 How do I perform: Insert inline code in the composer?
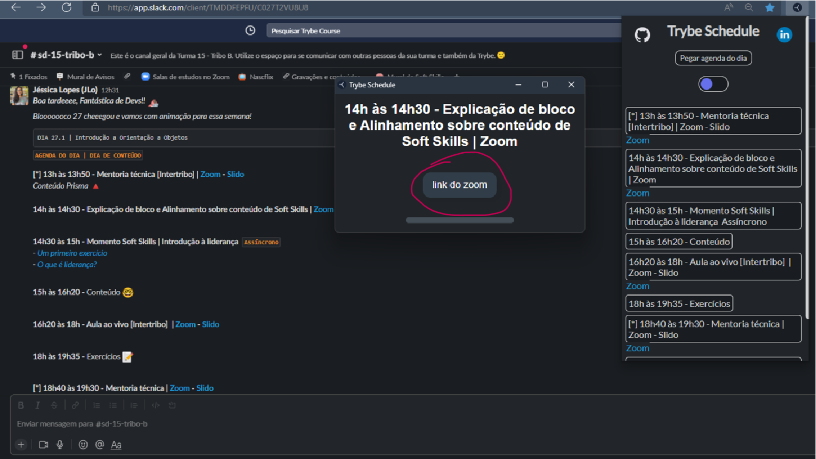click(155, 406)
